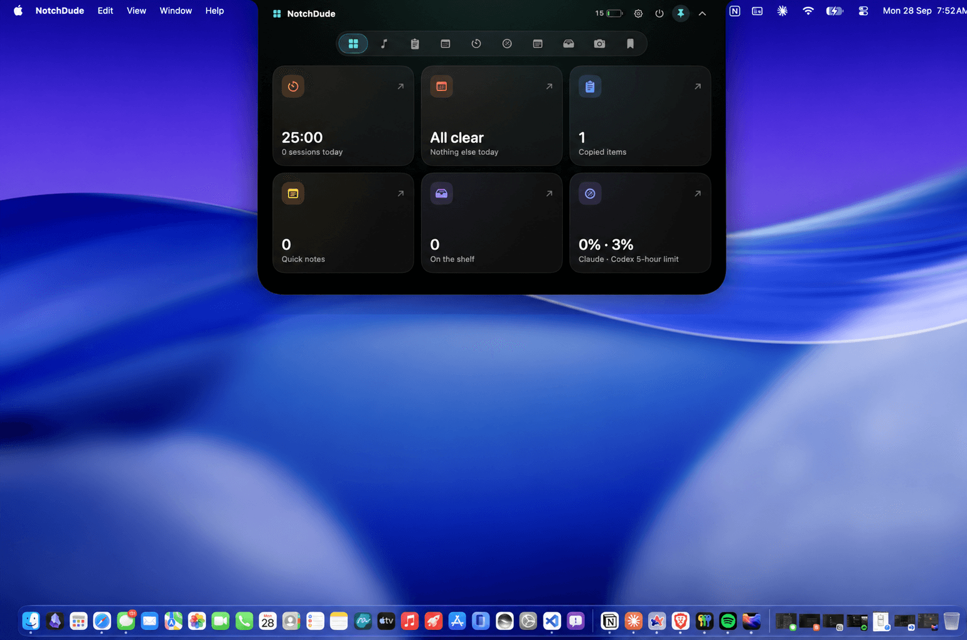Click the orange timer icon on the 25:00 card
The image size is (967, 640).
pyautogui.click(x=293, y=87)
